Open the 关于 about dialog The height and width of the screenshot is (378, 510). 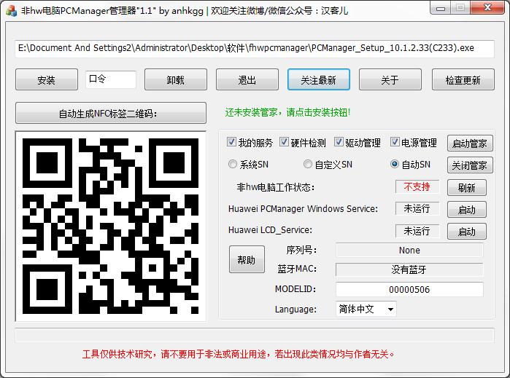(x=390, y=80)
